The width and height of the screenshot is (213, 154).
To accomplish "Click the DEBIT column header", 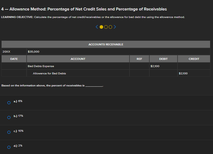I will [163, 59].
